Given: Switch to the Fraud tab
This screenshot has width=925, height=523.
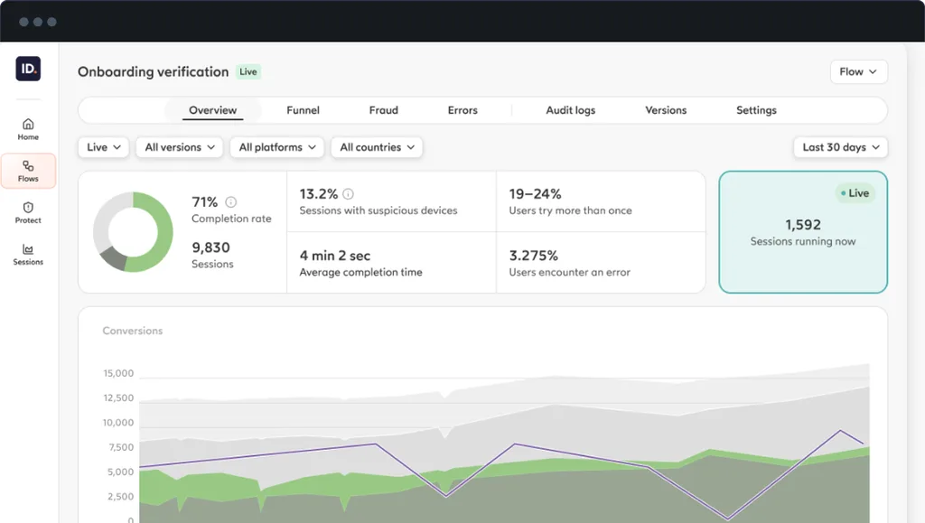Looking at the screenshot, I should pos(383,110).
